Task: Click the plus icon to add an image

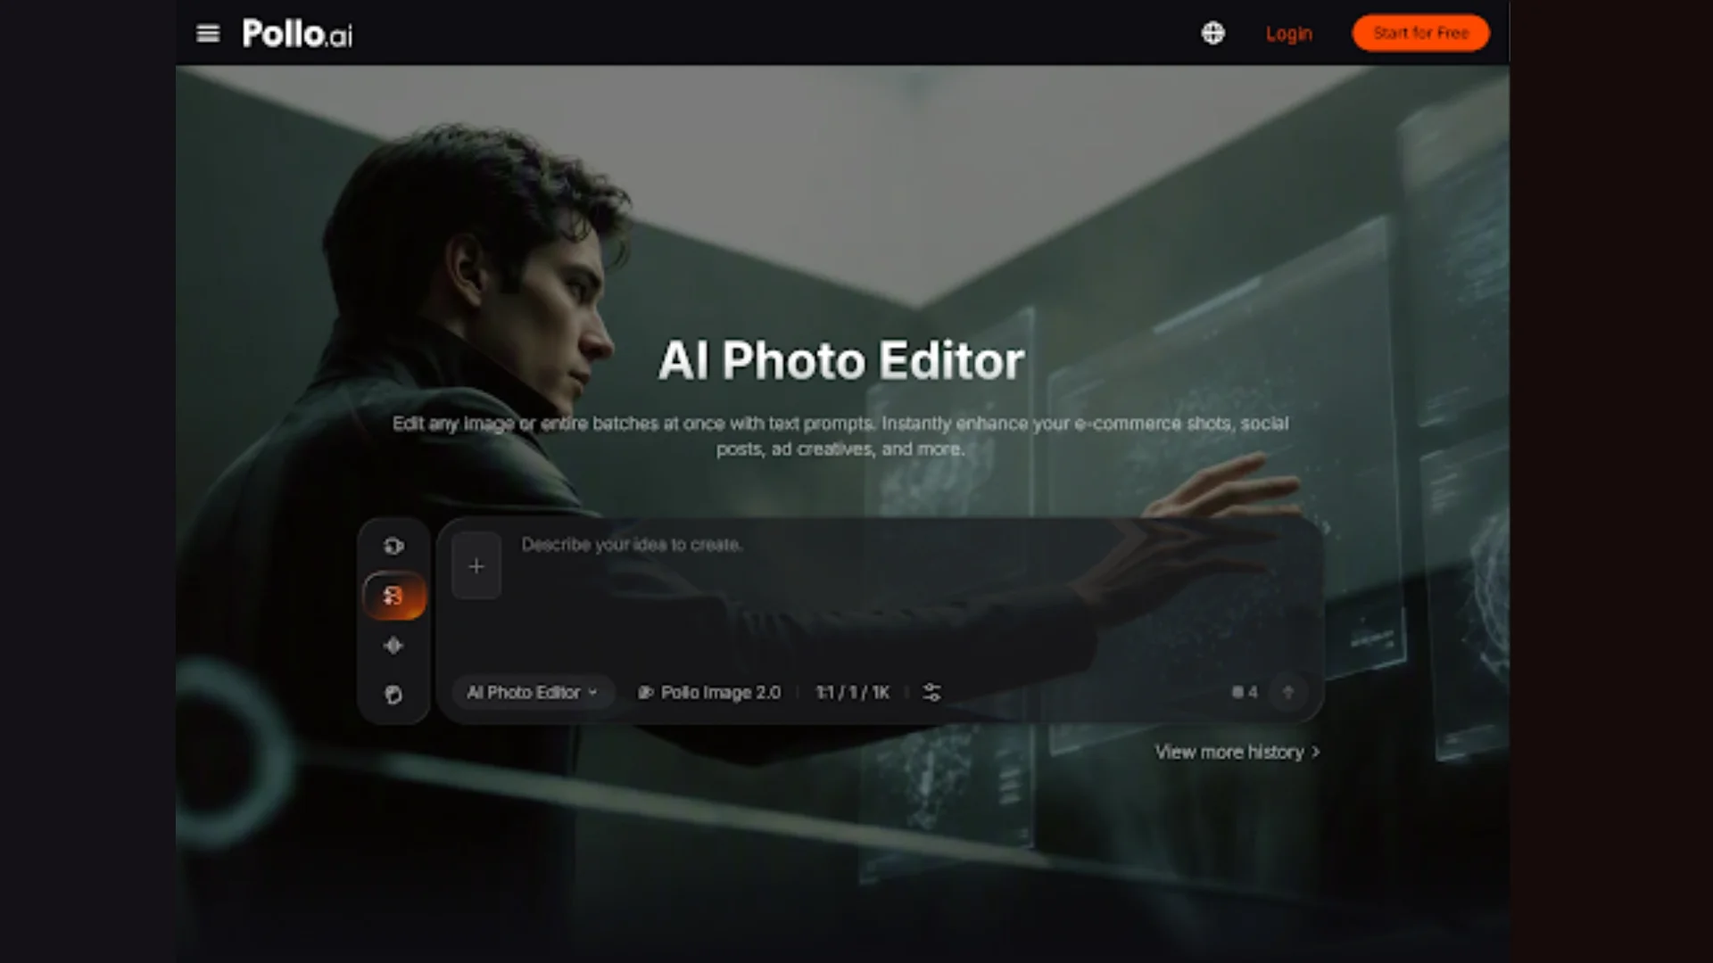Action: click(x=476, y=566)
